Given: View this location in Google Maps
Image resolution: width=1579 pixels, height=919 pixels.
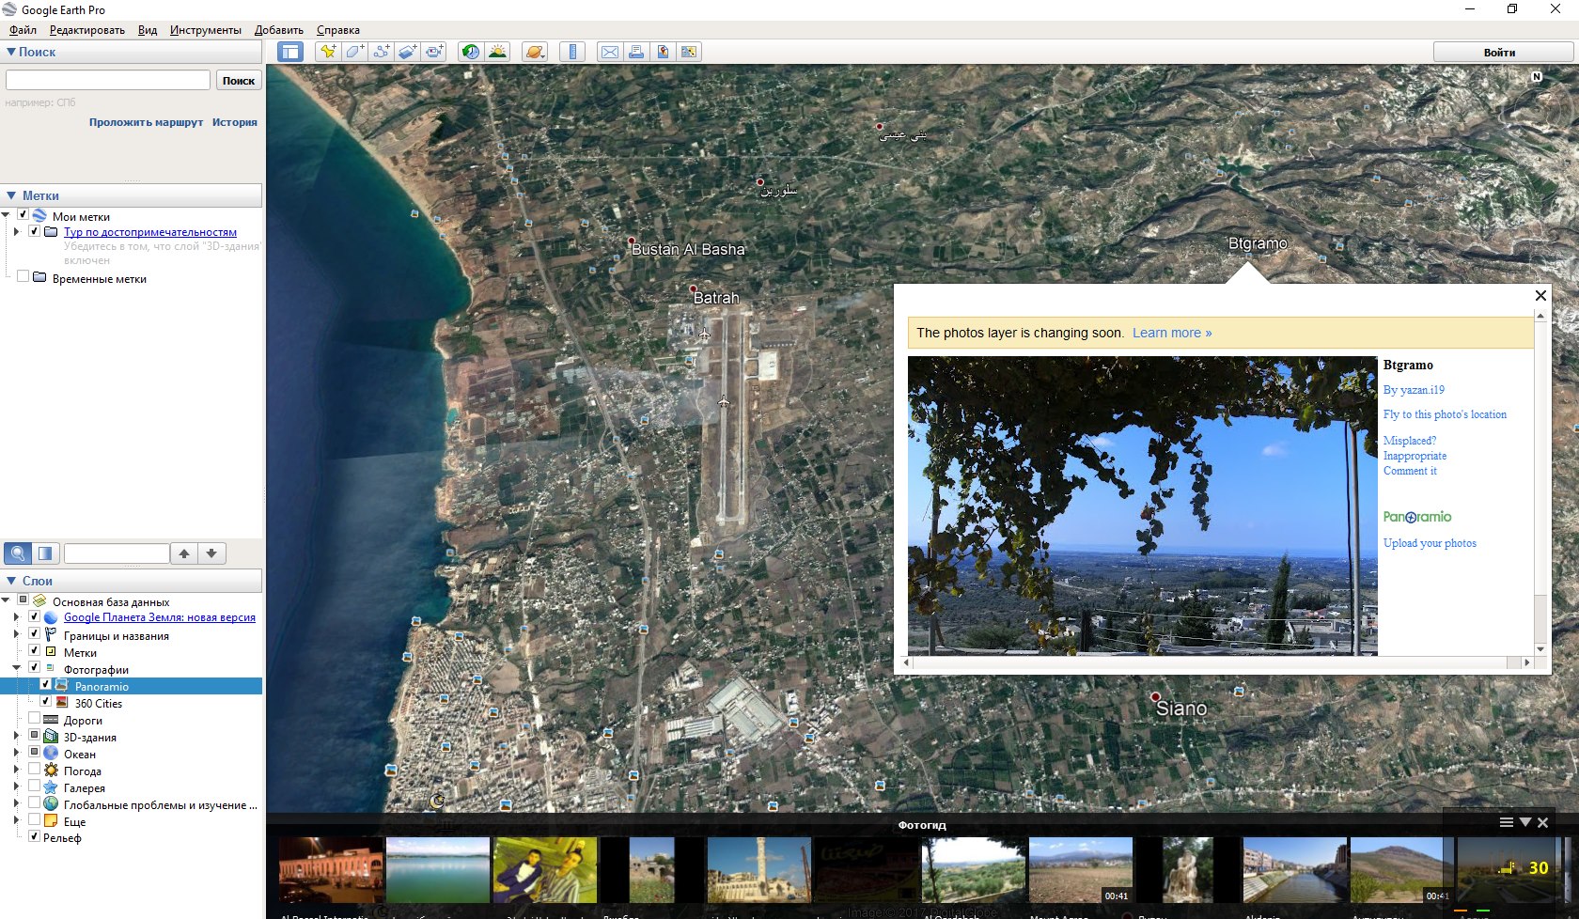Looking at the screenshot, I should [x=689, y=52].
